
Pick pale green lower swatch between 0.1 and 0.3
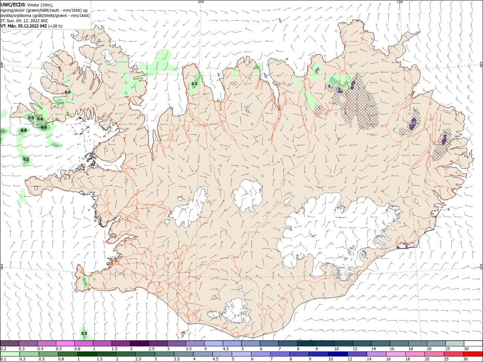pyautogui.click(x=10, y=354)
